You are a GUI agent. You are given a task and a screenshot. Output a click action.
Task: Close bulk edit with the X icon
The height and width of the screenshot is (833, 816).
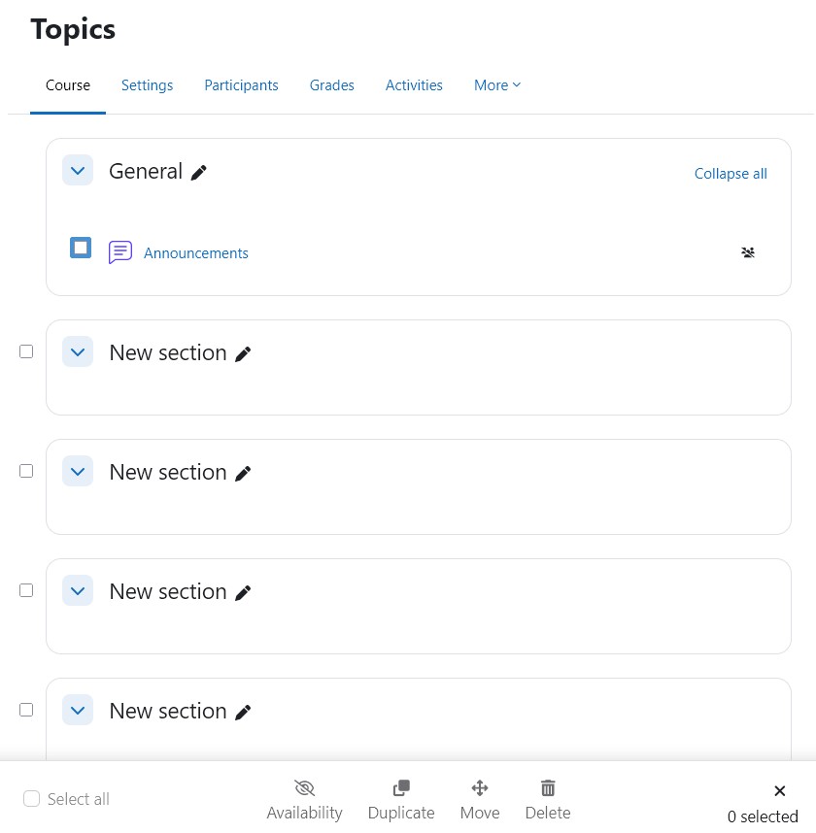[x=779, y=791]
